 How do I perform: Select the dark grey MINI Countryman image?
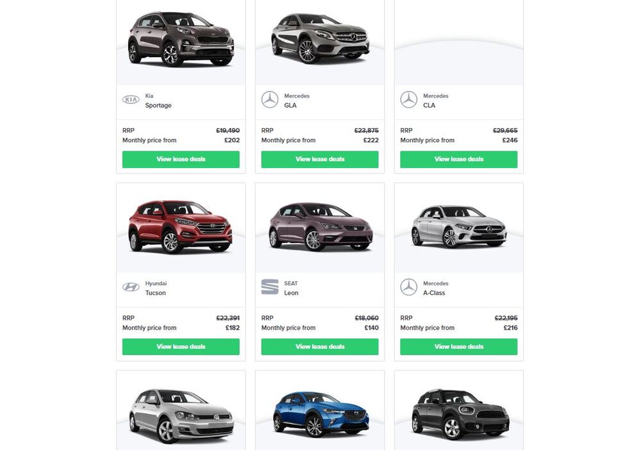[x=459, y=414]
